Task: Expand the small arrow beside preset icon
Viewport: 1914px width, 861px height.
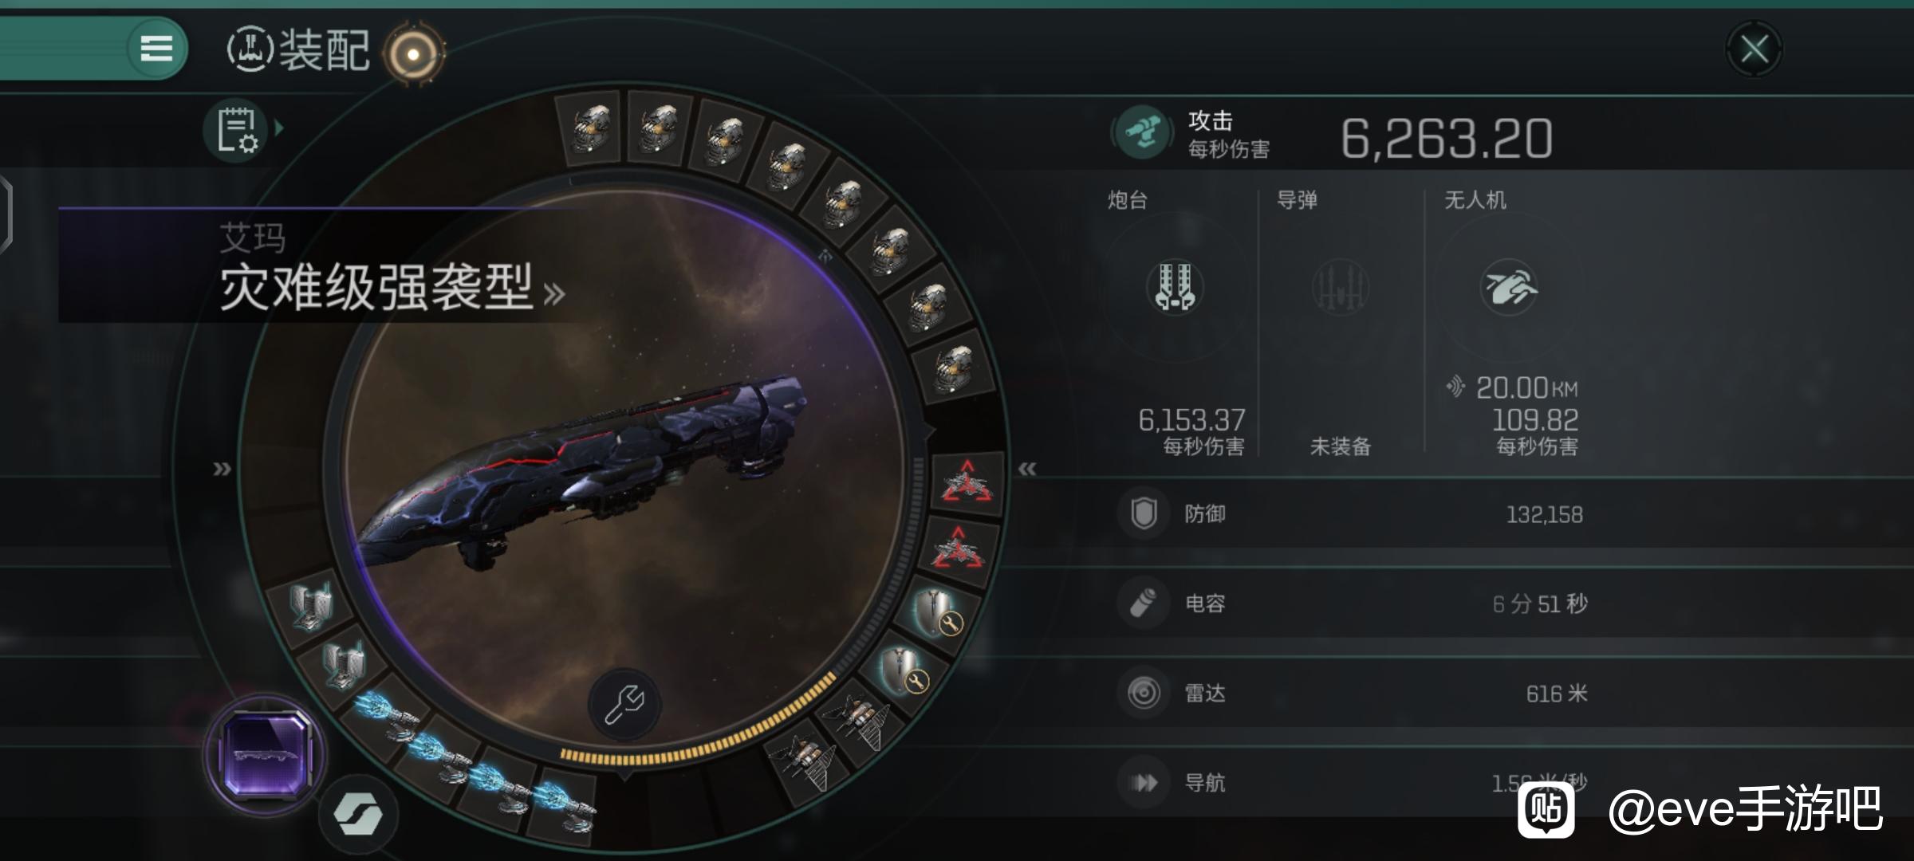Action: [x=279, y=128]
